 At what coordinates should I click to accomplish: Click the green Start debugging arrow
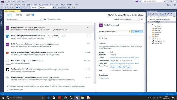[x=54, y=7]
